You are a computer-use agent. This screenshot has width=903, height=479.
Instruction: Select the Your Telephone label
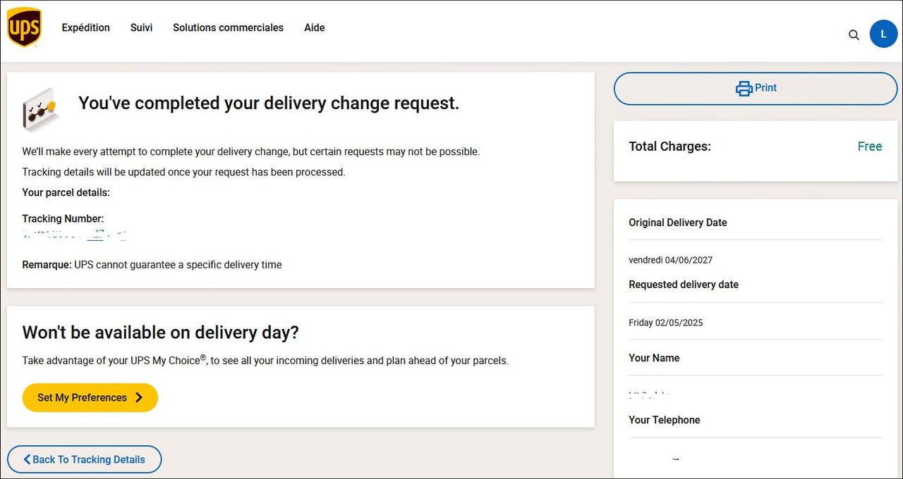point(665,420)
